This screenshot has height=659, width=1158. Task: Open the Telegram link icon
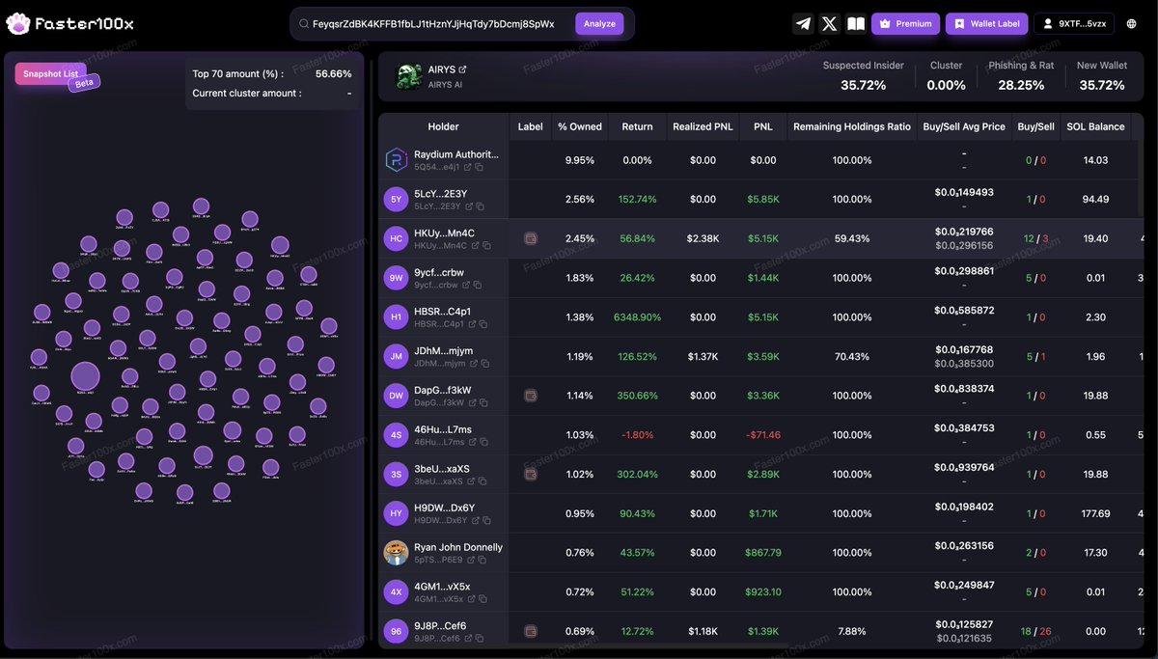pyautogui.click(x=803, y=24)
